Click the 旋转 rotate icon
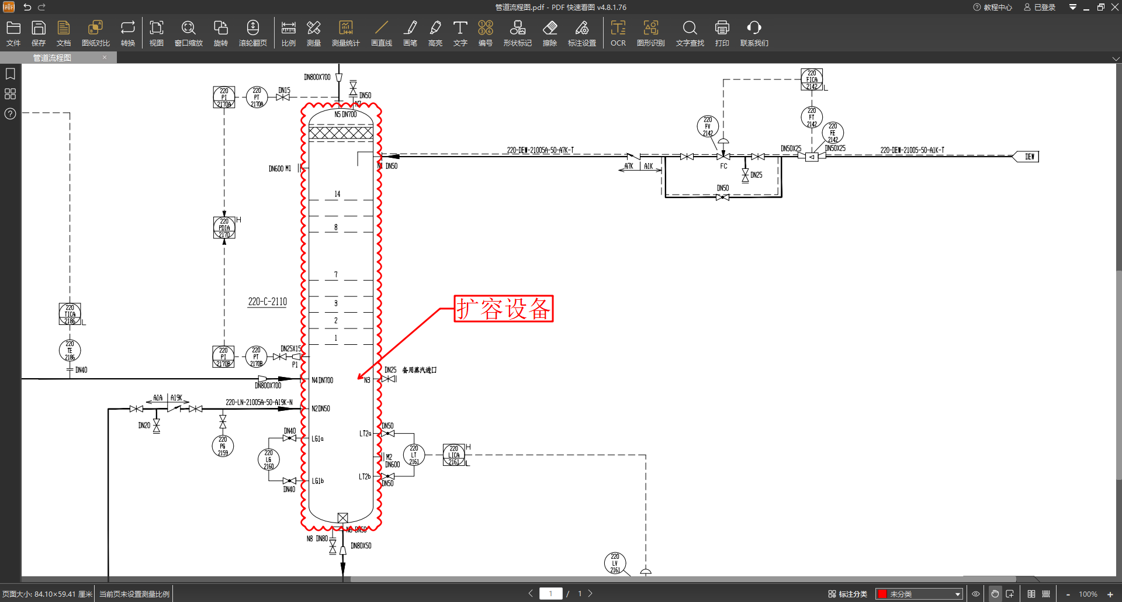Image resolution: width=1122 pixels, height=602 pixels. coord(220,33)
